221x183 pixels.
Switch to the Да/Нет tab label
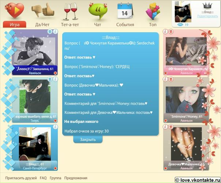coord(42,25)
